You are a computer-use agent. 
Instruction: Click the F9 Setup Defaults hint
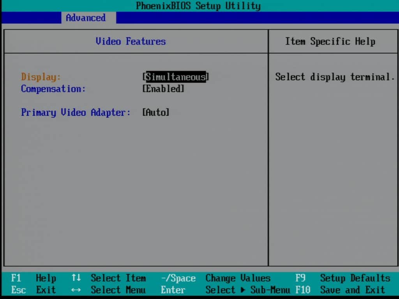tap(343, 278)
